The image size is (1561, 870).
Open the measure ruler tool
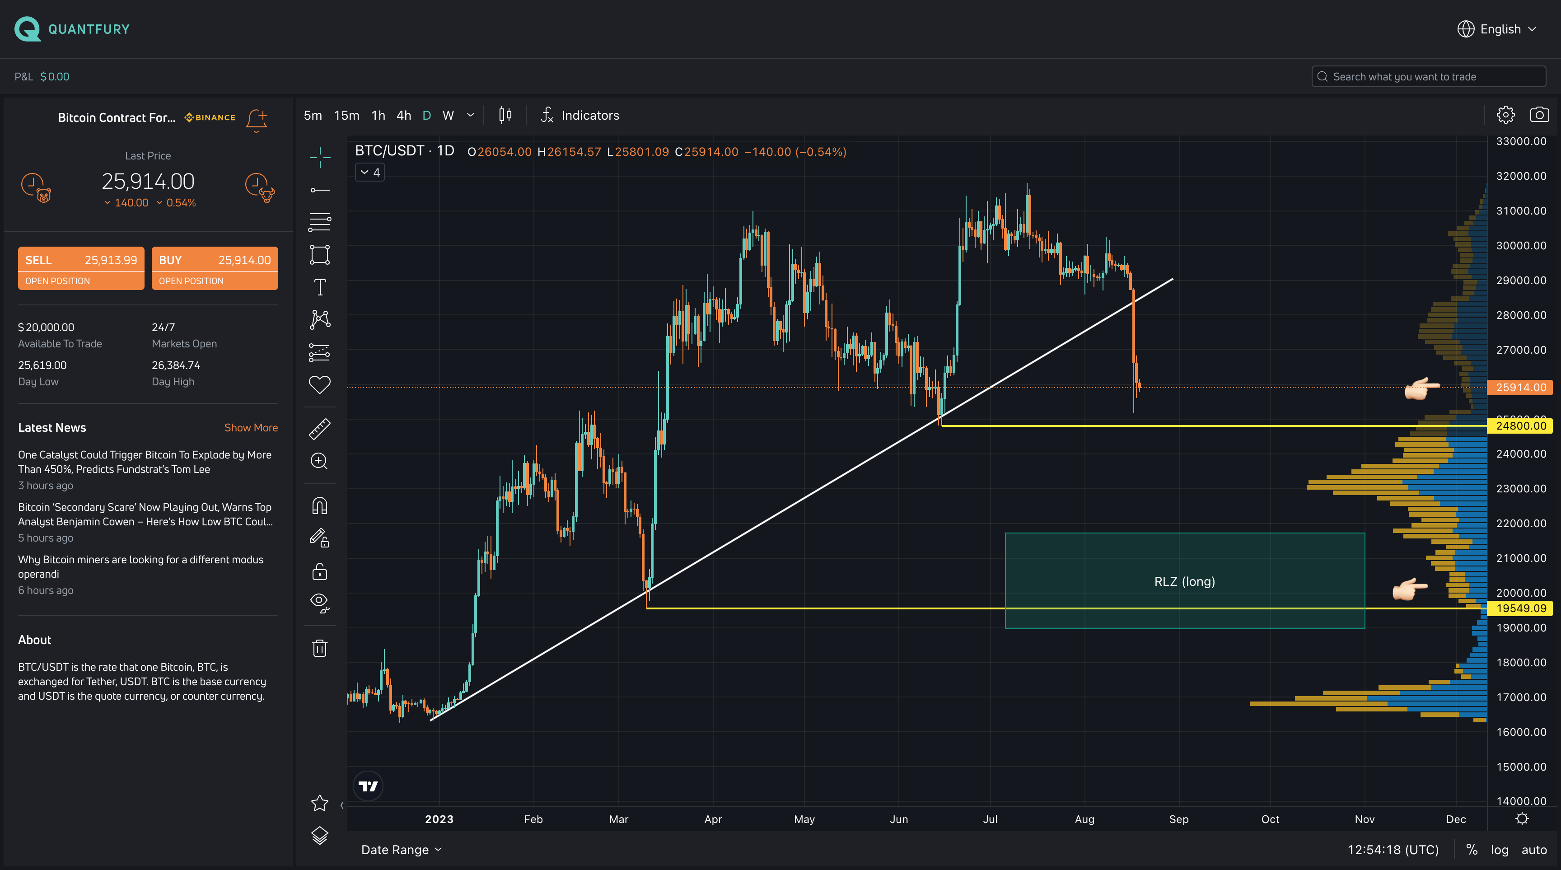pos(319,429)
